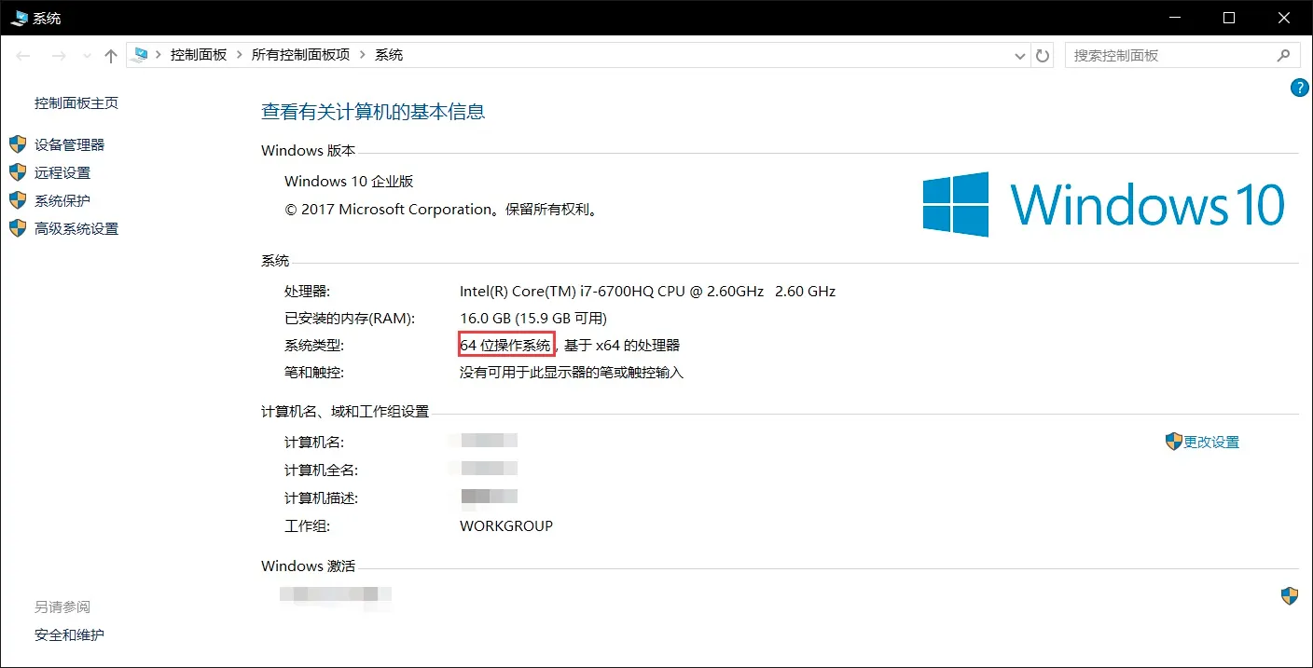Open 设备管理器 from the left panel
This screenshot has width=1313, height=668.
point(70,145)
